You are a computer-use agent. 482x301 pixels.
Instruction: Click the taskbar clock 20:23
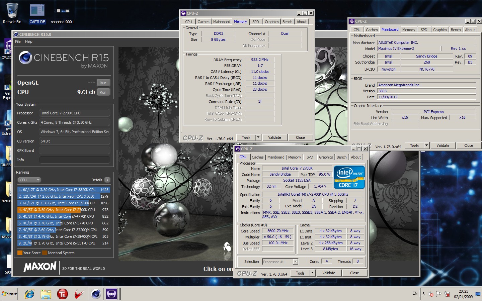pyautogui.click(x=463, y=294)
